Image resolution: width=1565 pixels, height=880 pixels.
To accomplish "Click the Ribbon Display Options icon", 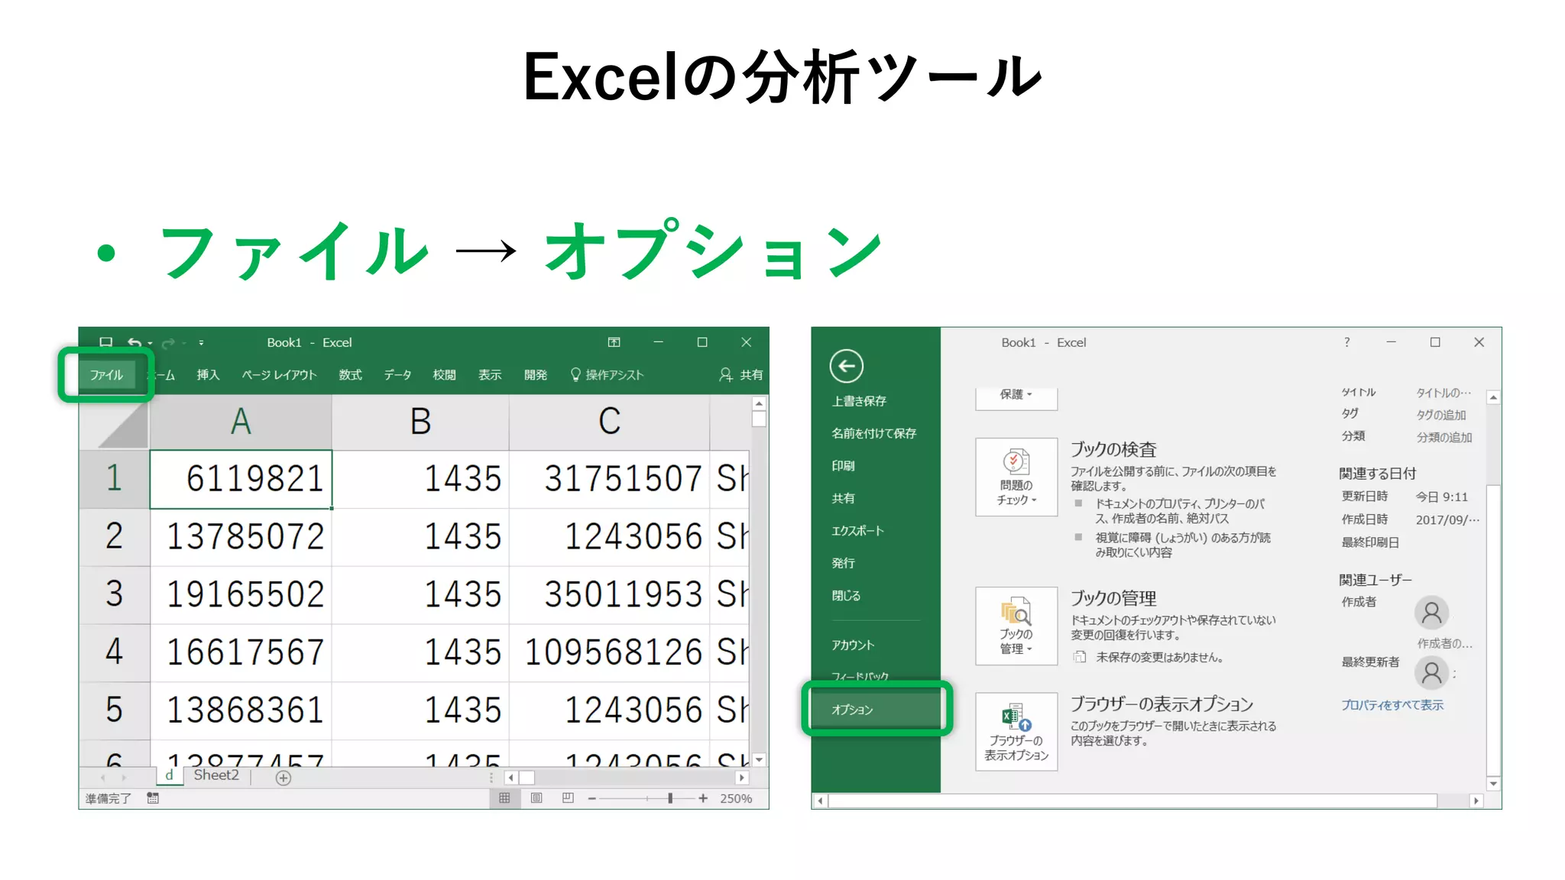I will coord(614,342).
